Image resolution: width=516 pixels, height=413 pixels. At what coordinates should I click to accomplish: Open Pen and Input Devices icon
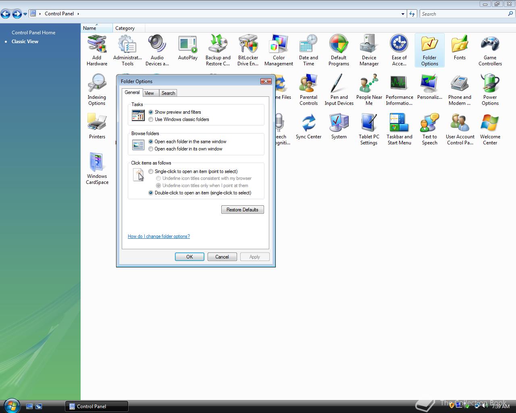point(339,90)
